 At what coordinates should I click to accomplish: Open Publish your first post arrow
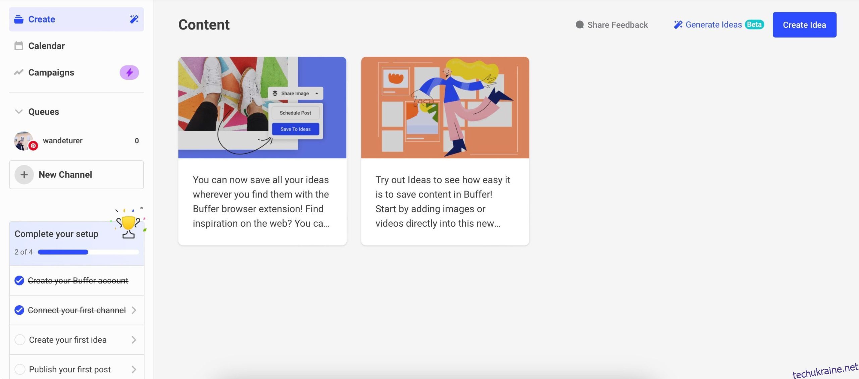(134, 369)
